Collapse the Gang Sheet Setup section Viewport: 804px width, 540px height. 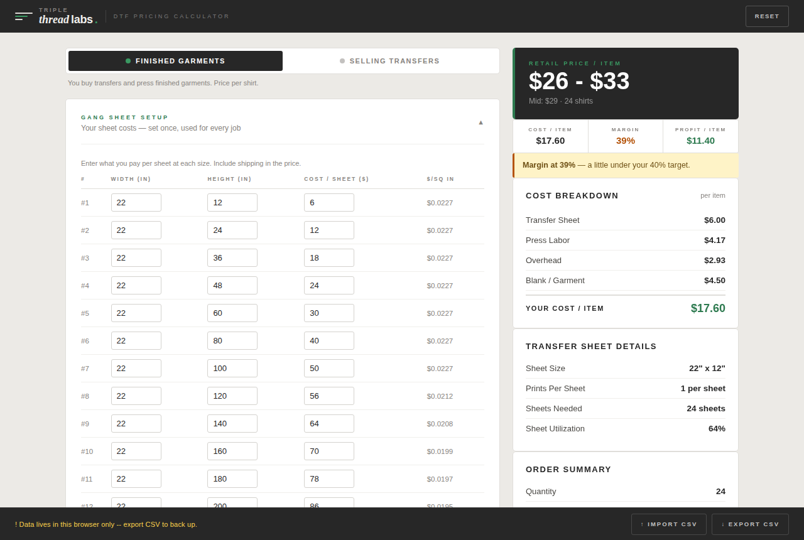coord(481,122)
